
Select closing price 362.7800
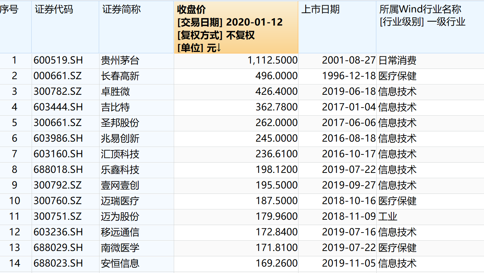pos(276,107)
